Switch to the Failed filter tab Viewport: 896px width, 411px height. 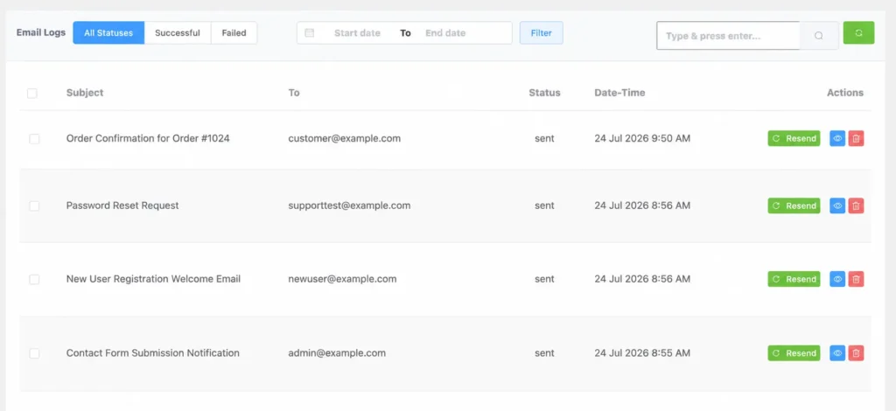234,33
